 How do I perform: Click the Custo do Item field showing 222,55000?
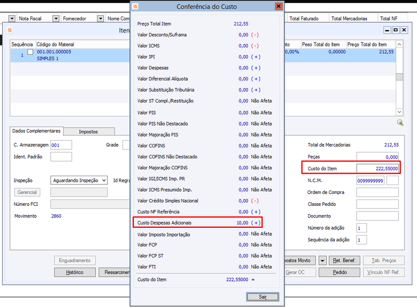[x=377, y=168]
